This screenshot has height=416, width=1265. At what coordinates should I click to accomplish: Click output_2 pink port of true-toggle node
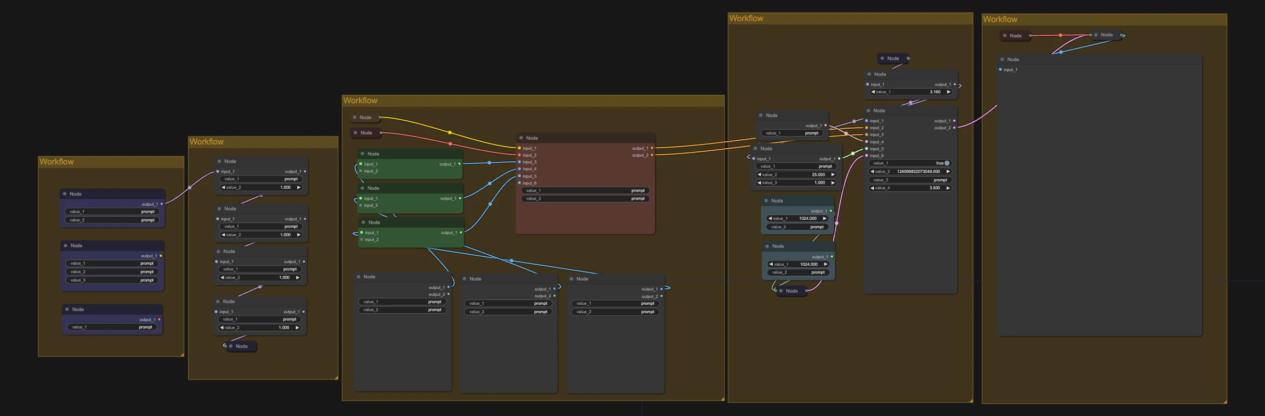(x=954, y=128)
